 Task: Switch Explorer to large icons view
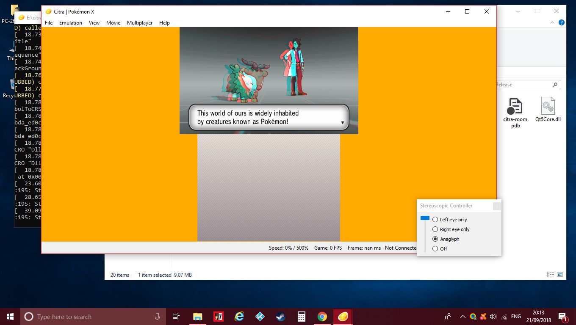coord(559,275)
